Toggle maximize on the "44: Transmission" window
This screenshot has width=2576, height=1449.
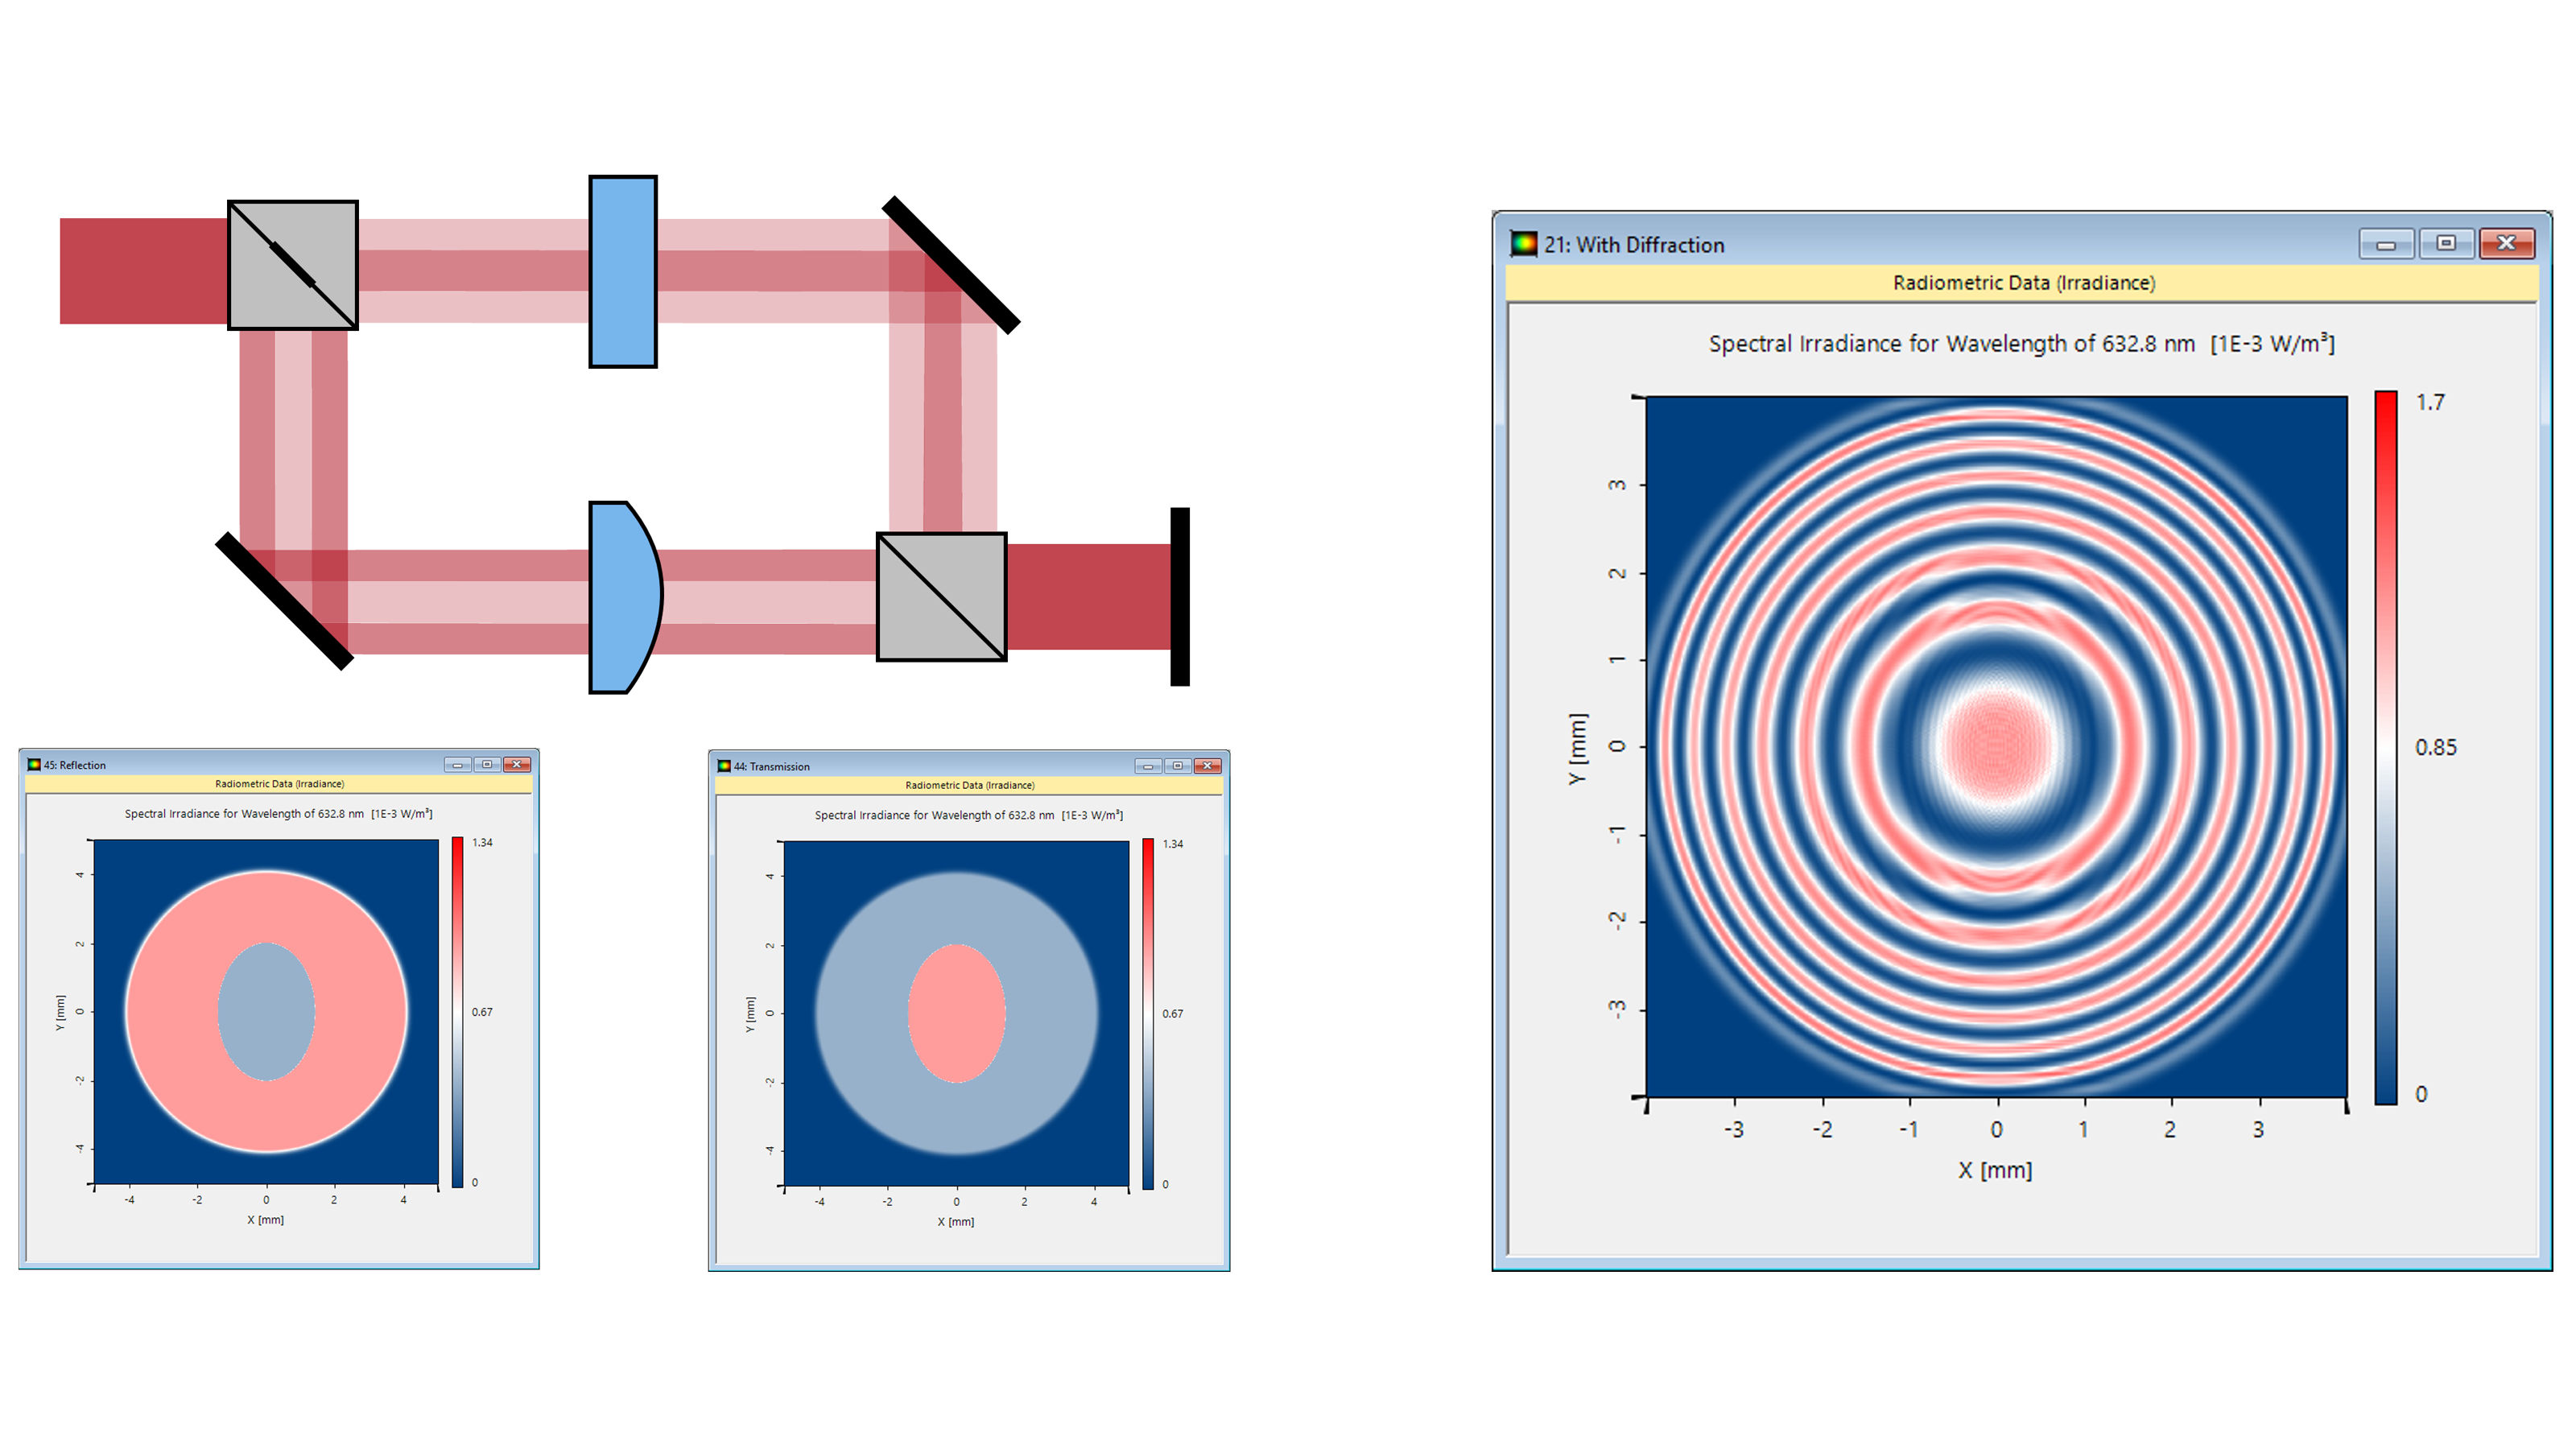coord(1176,765)
